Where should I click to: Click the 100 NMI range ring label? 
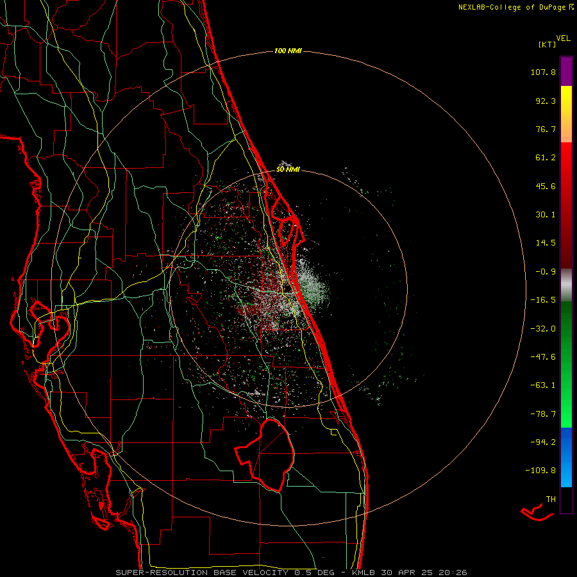coord(288,51)
